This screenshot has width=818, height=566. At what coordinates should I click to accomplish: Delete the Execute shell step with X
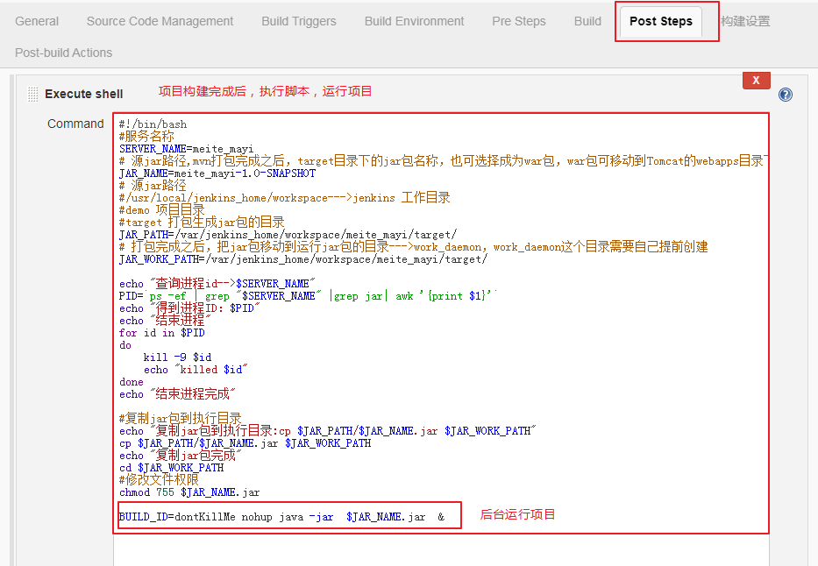tap(757, 81)
